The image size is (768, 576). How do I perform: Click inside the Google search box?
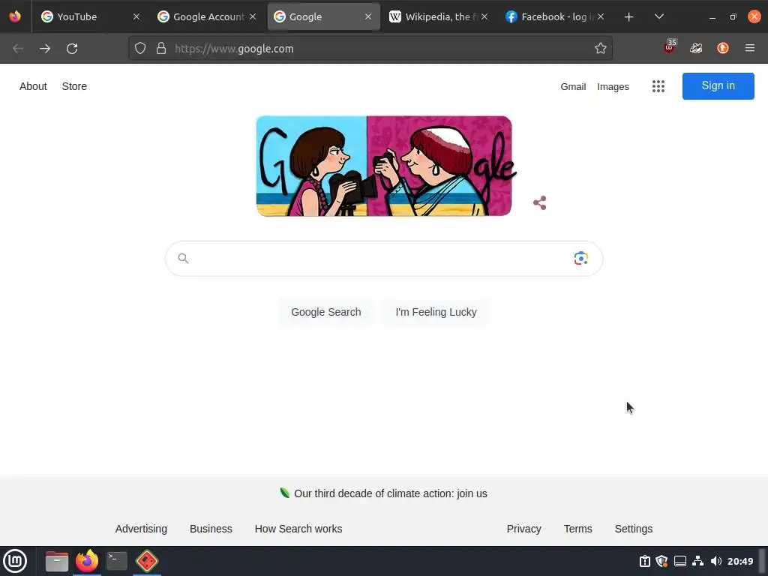coord(384,258)
